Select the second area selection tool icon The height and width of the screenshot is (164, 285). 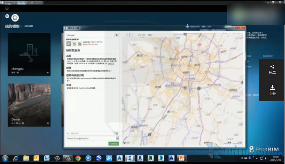(74, 43)
